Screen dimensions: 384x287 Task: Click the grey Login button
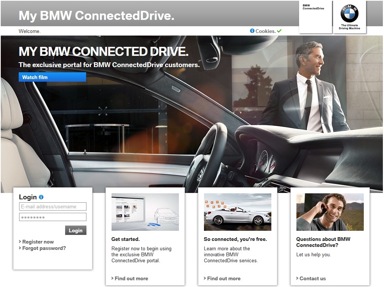pyautogui.click(x=76, y=230)
